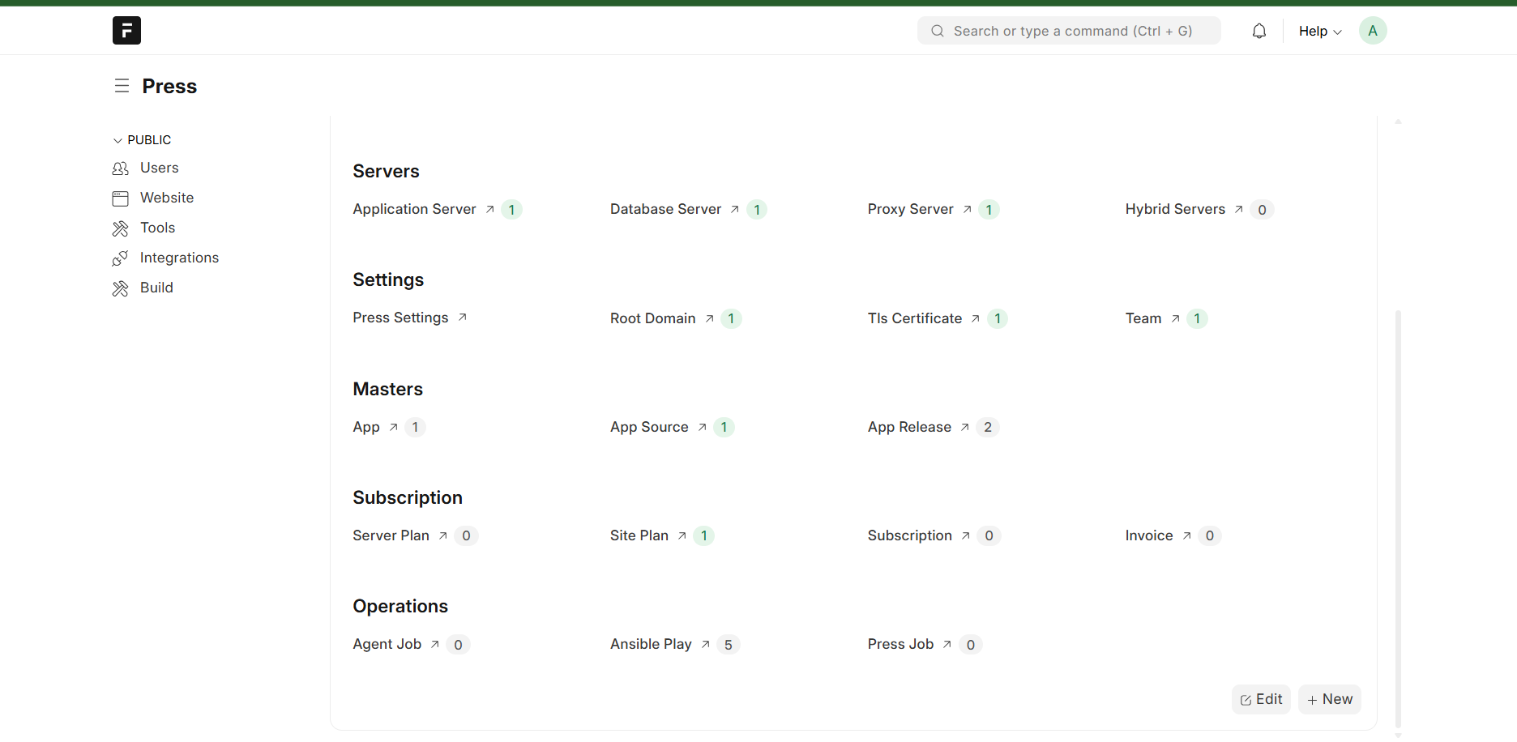This screenshot has height=742, width=1517.
Task: Click the New workspace button
Action: [x=1329, y=699]
